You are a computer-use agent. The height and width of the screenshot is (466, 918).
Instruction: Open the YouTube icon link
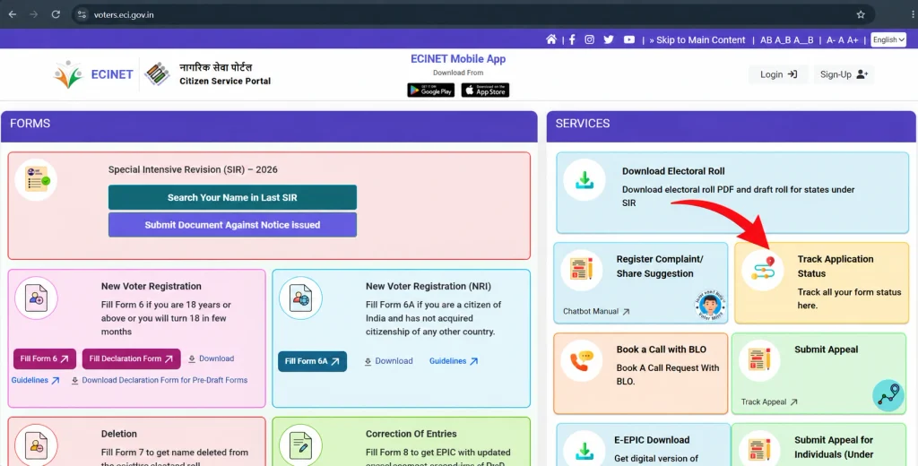[628, 39]
